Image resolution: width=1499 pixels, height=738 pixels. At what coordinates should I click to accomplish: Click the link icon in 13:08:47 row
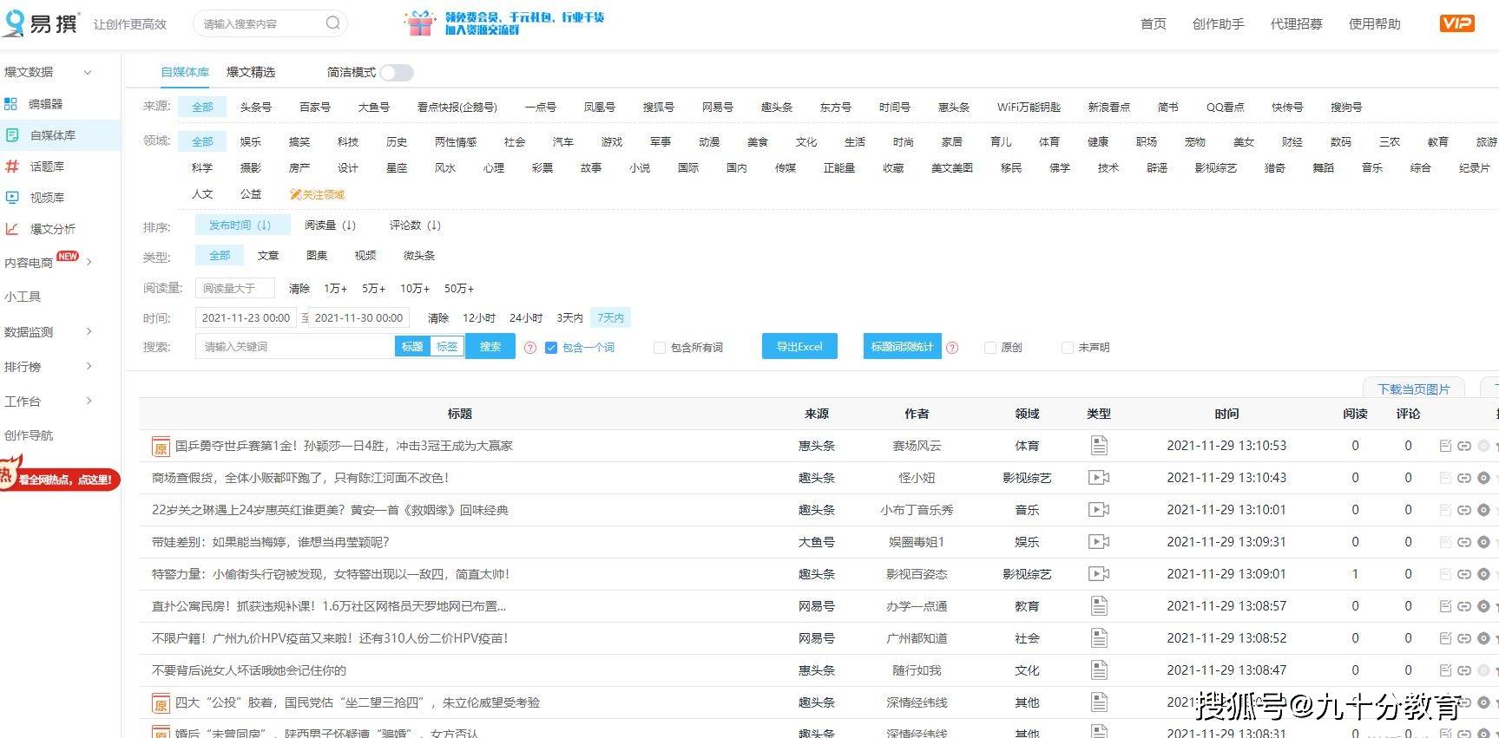1464,670
